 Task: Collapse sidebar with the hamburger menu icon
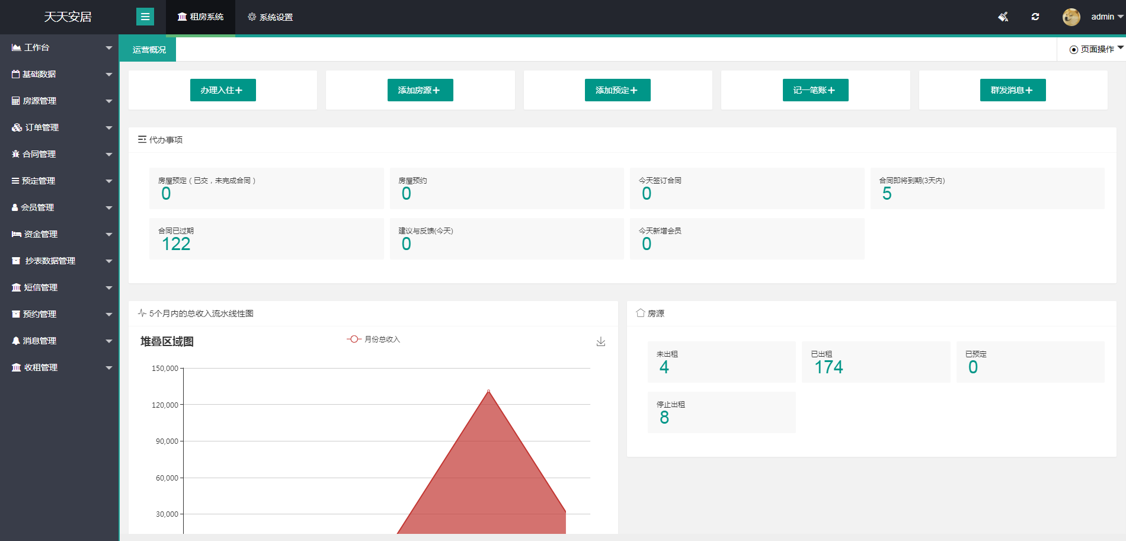[145, 17]
